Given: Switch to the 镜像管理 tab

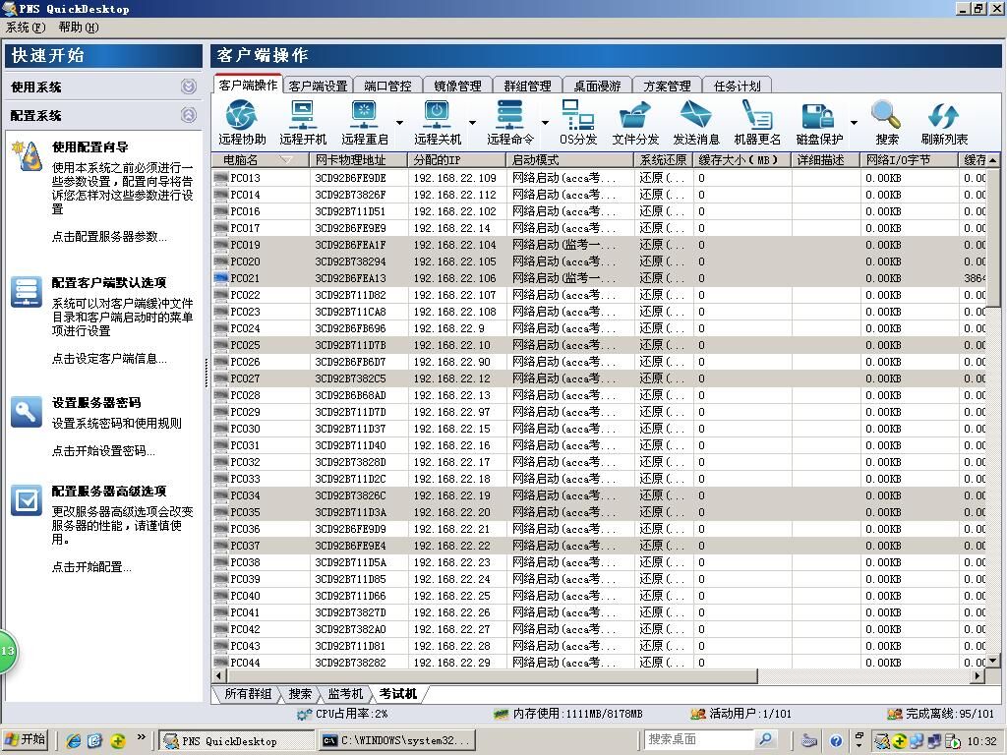Looking at the screenshot, I should [457, 87].
